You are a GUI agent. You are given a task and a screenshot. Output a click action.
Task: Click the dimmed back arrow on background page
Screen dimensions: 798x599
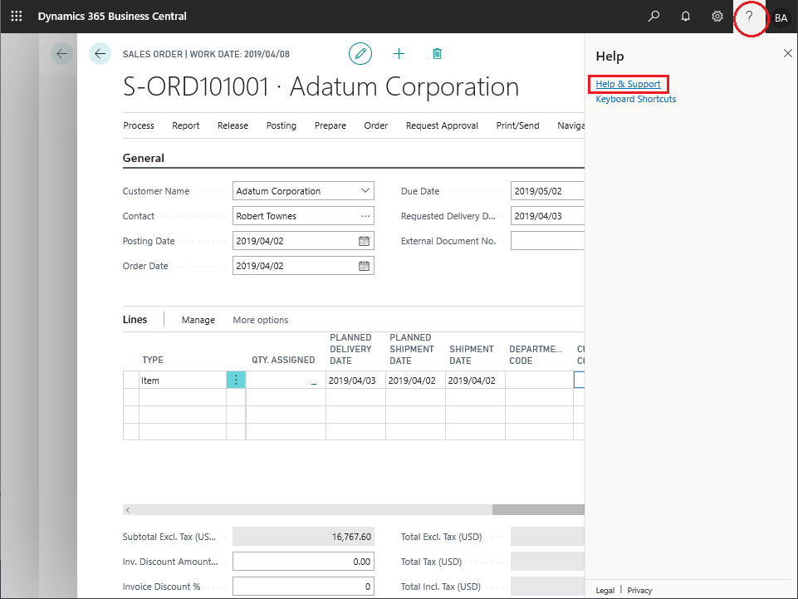point(61,53)
